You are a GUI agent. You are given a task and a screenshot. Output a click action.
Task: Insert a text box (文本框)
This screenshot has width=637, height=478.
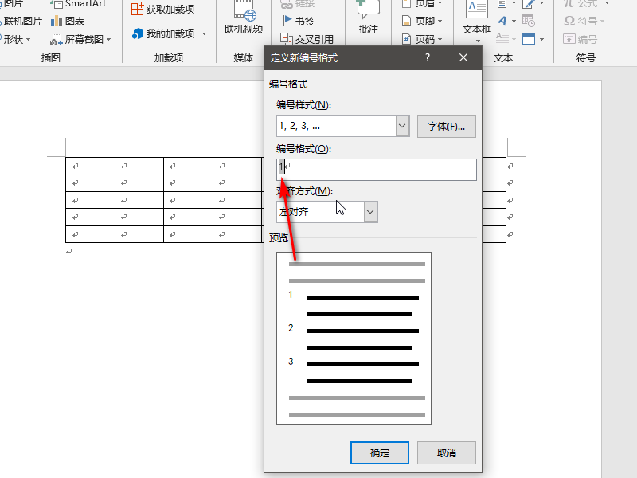[477, 21]
